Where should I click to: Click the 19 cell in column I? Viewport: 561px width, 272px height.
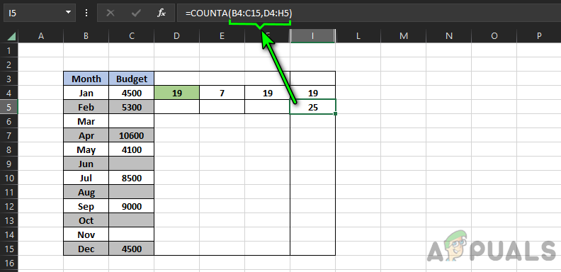(312, 93)
